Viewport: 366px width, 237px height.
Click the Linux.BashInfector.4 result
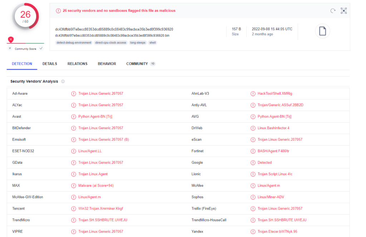(273, 128)
